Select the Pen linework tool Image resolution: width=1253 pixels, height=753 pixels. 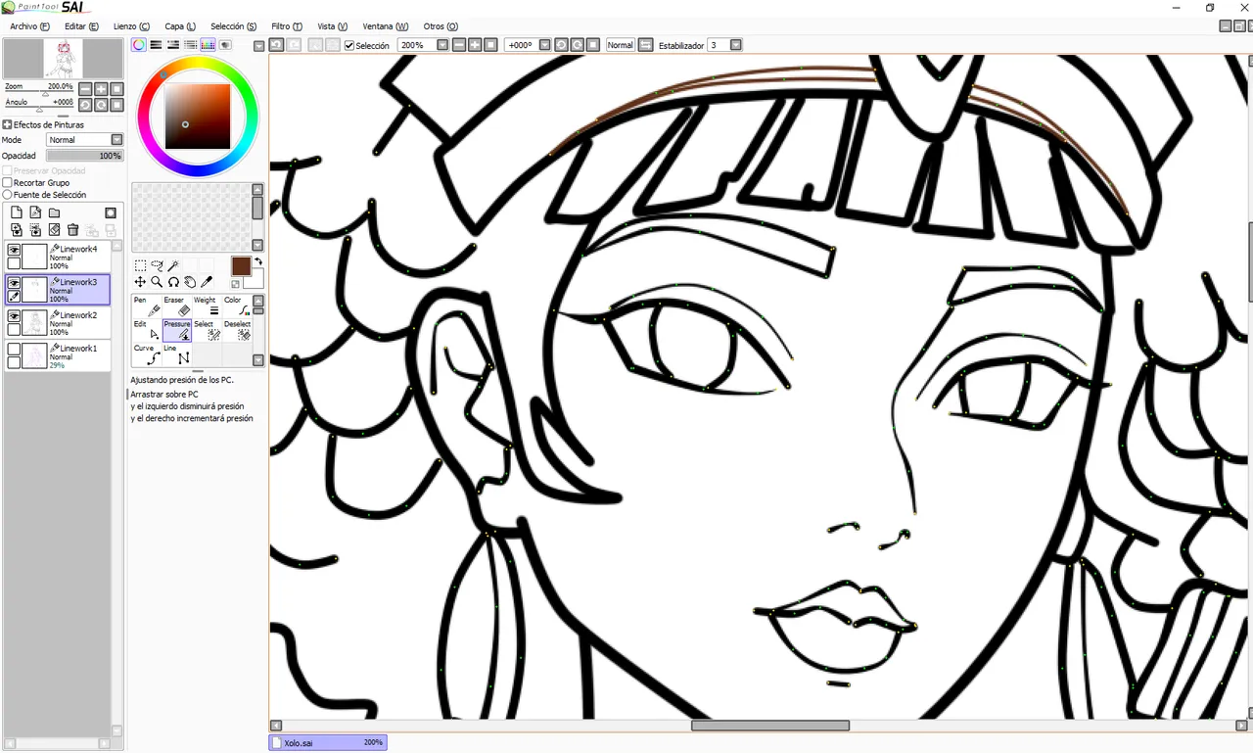(147, 306)
